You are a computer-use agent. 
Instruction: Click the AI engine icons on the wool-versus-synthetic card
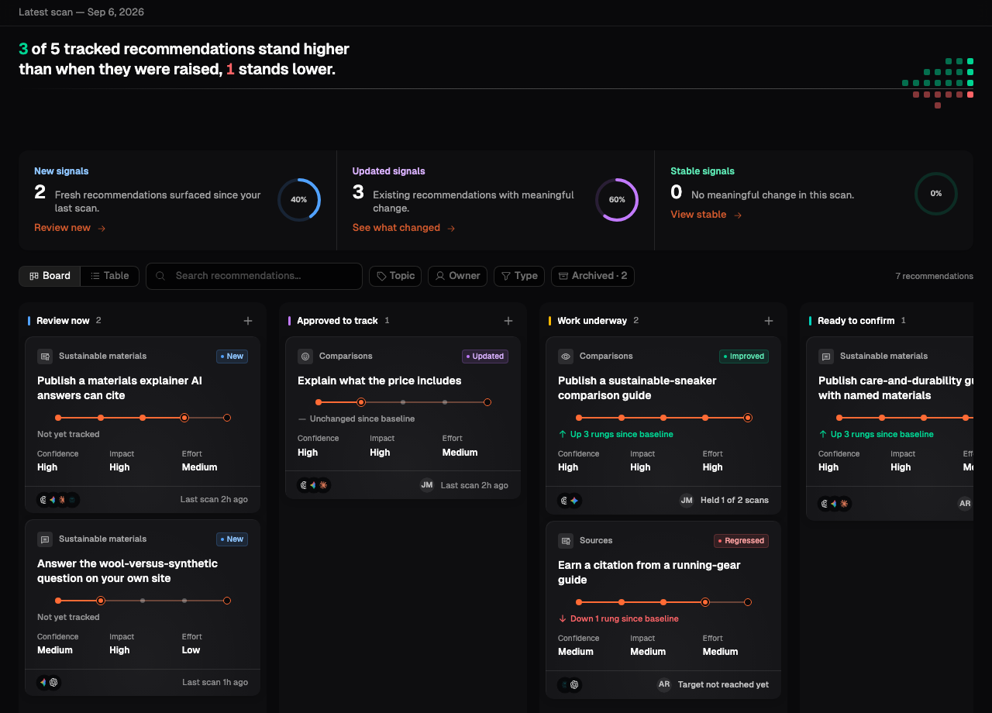(48, 683)
